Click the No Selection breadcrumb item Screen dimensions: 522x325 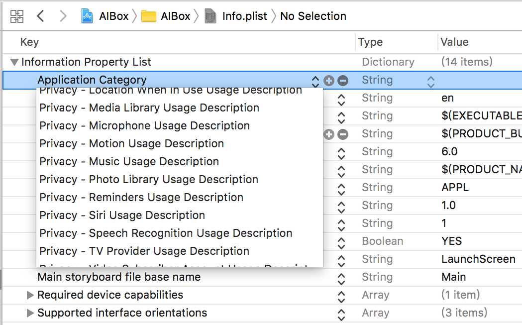(x=313, y=16)
